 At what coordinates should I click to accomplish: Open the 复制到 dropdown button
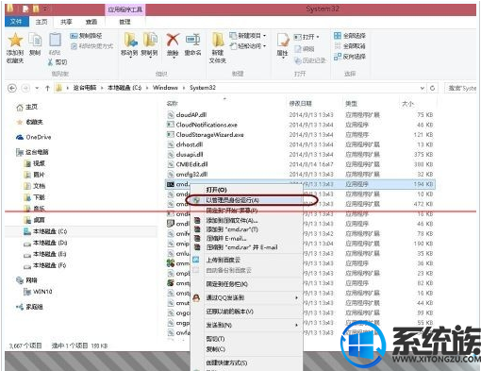tap(149, 57)
